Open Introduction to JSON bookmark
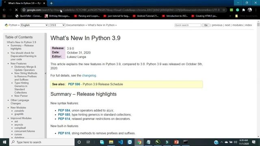Viewport: 260px width, 146px height. point(175,16)
